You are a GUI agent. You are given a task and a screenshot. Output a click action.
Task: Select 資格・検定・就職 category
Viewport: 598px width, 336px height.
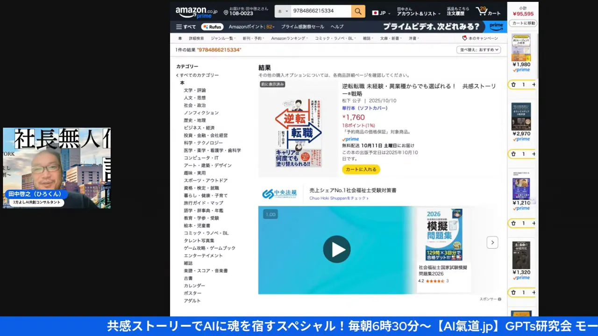pyautogui.click(x=201, y=188)
